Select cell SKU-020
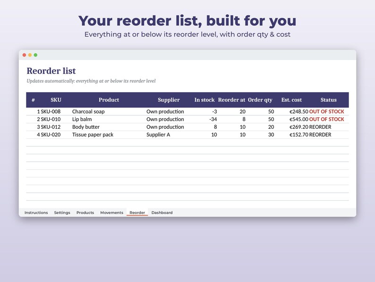This screenshot has height=282, width=375. tap(51, 134)
